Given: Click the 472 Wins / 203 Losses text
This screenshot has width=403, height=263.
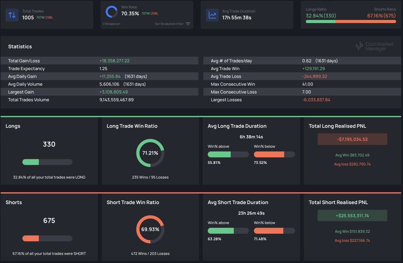Looking at the screenshot, I should point(150,254).
